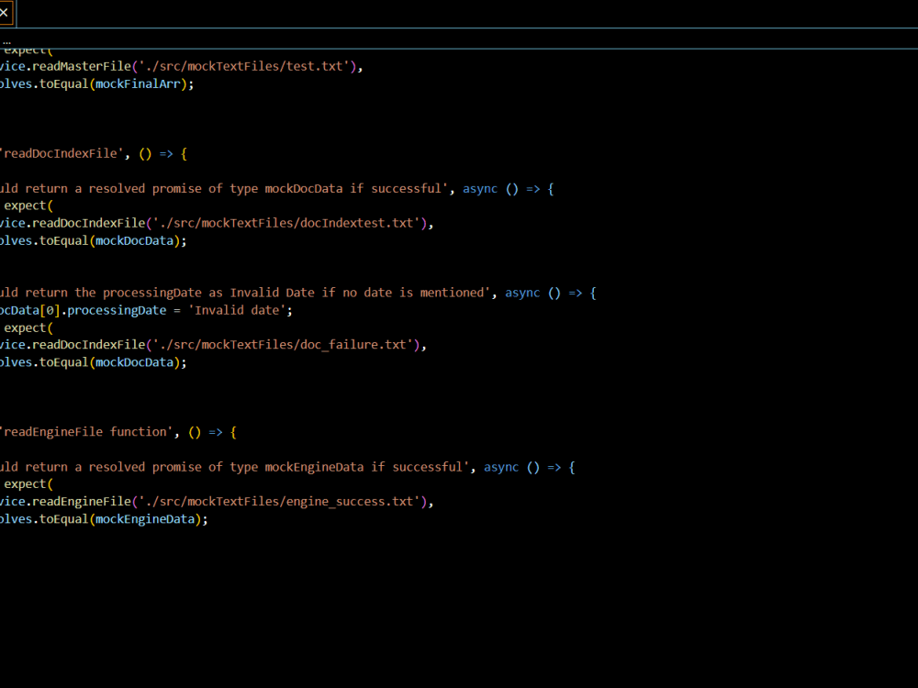
Task: Open the breadcrumb ellipsis
Action: (6, 42)
